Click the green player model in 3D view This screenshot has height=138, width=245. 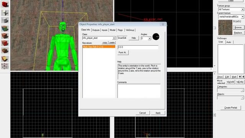coord(63,47)
